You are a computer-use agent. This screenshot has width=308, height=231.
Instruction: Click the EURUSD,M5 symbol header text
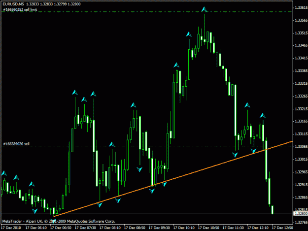(x=13, y=4)
